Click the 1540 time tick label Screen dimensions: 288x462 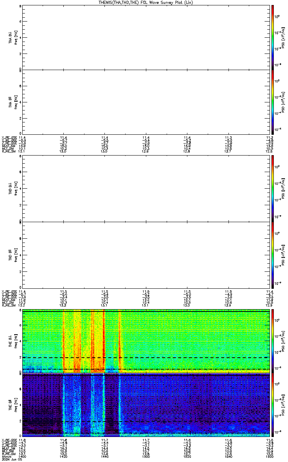228,457
